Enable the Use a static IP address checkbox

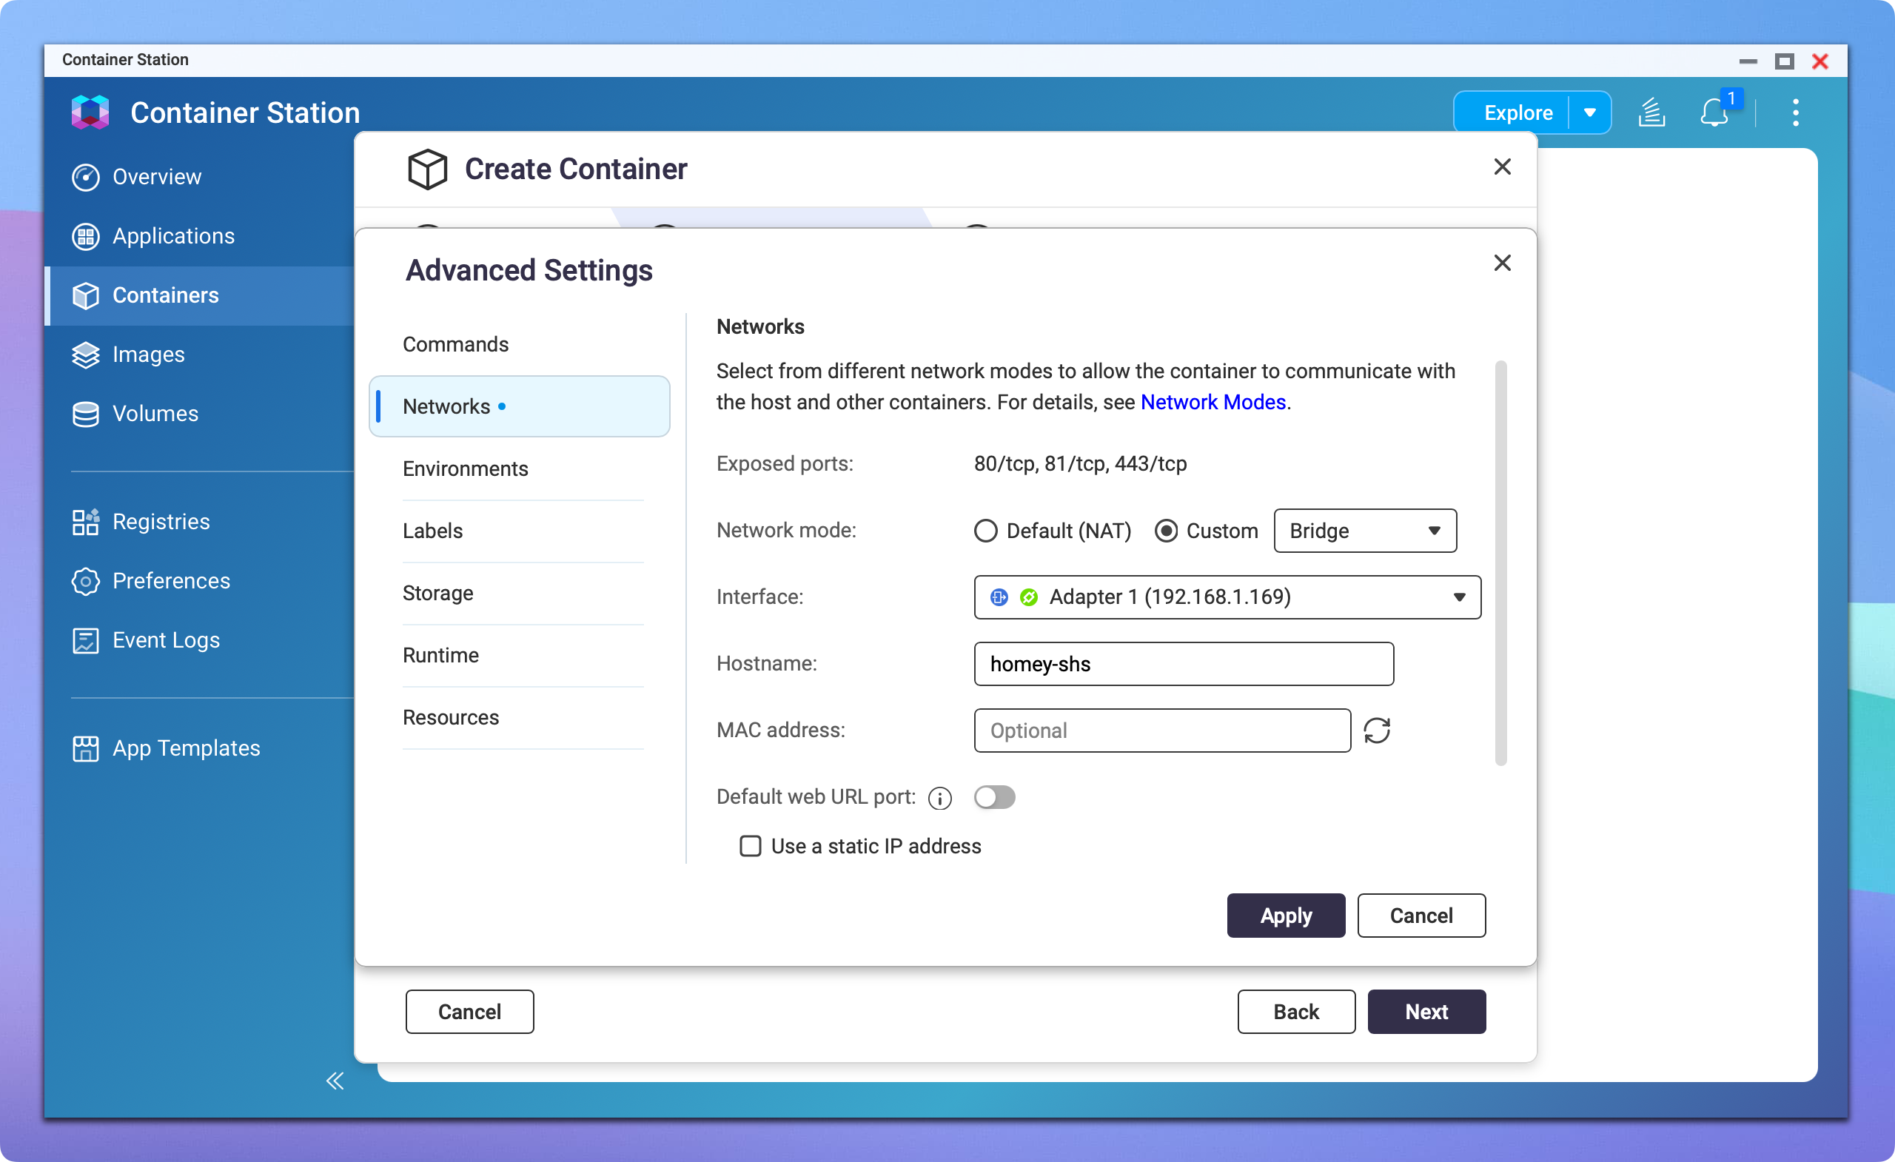(x=750, y=846)
